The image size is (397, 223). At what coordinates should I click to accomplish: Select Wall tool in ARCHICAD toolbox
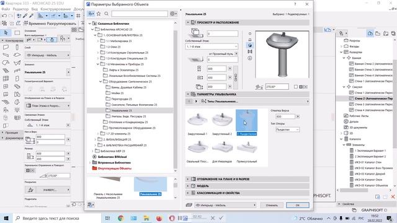(x=6, y=47)
